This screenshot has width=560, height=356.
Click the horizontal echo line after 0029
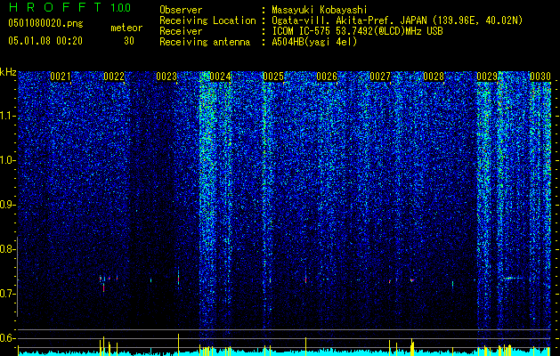click(x=513, y=278)
